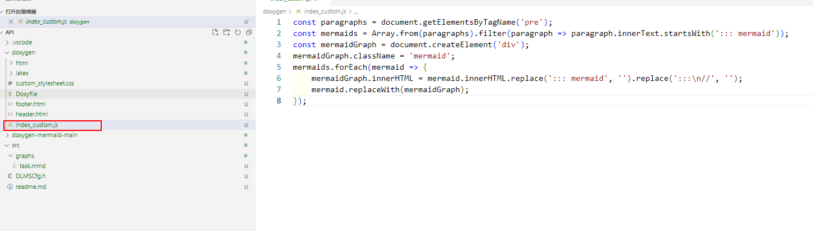Click 'mermaids' variable name on line 2

pyautogui.click(x=339, y=34)
